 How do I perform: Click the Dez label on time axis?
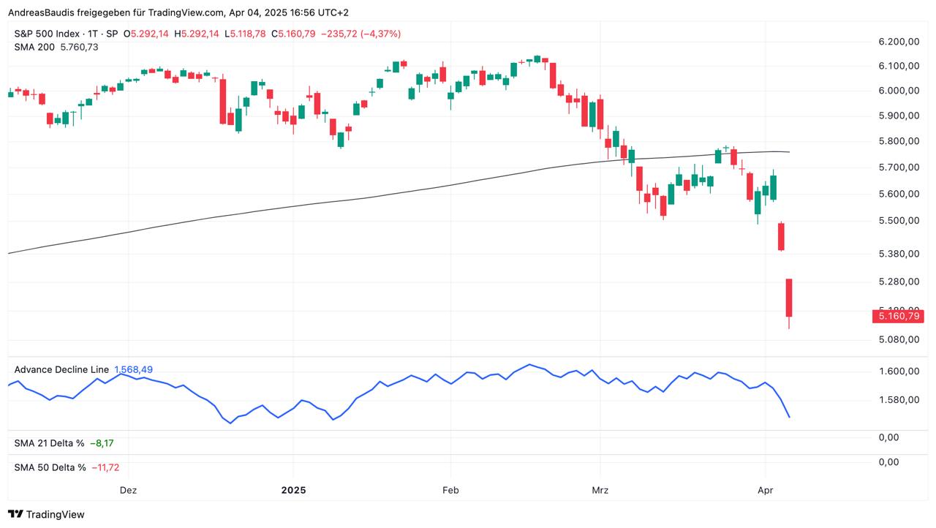tap(128, 490)
